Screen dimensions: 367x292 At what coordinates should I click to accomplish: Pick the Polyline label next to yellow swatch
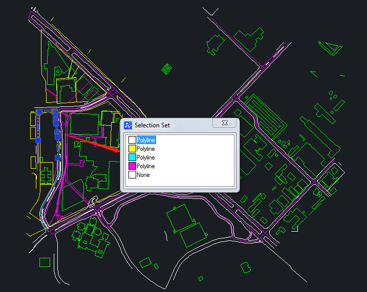tap(146, 149)
